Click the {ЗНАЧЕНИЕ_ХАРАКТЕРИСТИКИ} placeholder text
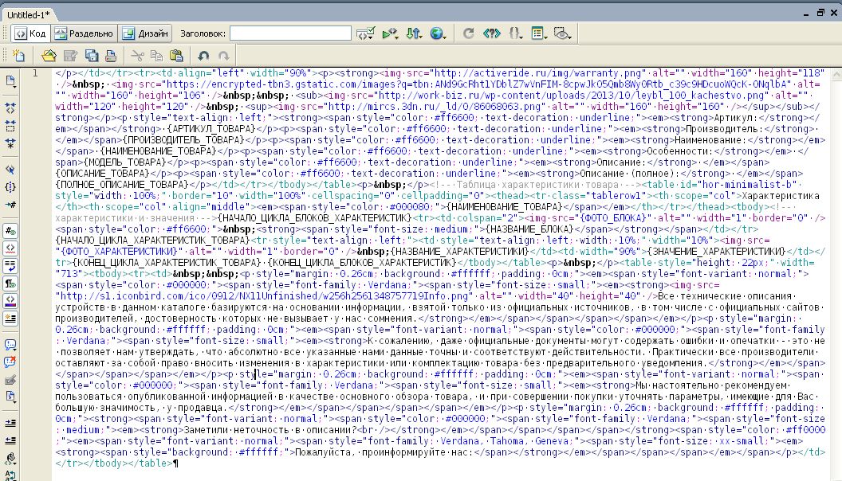This screenshot has height=481, width=842. pyautogui.click(x=716, y=252)
